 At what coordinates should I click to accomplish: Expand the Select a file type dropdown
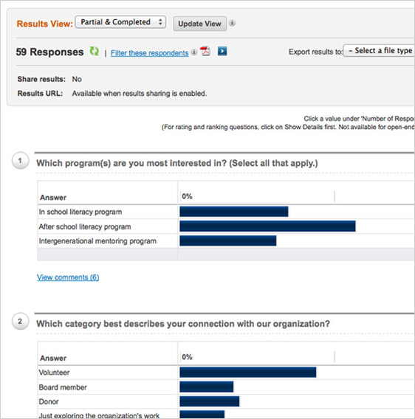click(379, 50)
